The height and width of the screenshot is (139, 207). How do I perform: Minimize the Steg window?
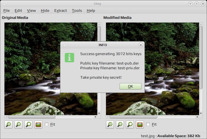[190, 4]
